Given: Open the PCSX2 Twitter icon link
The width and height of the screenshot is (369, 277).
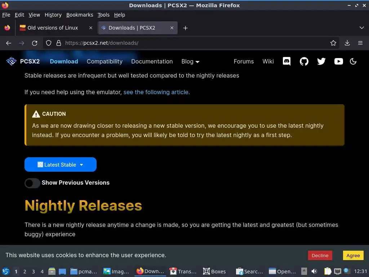Looking at the screenshot, I should pyautogui.click(x=321, y=61).
